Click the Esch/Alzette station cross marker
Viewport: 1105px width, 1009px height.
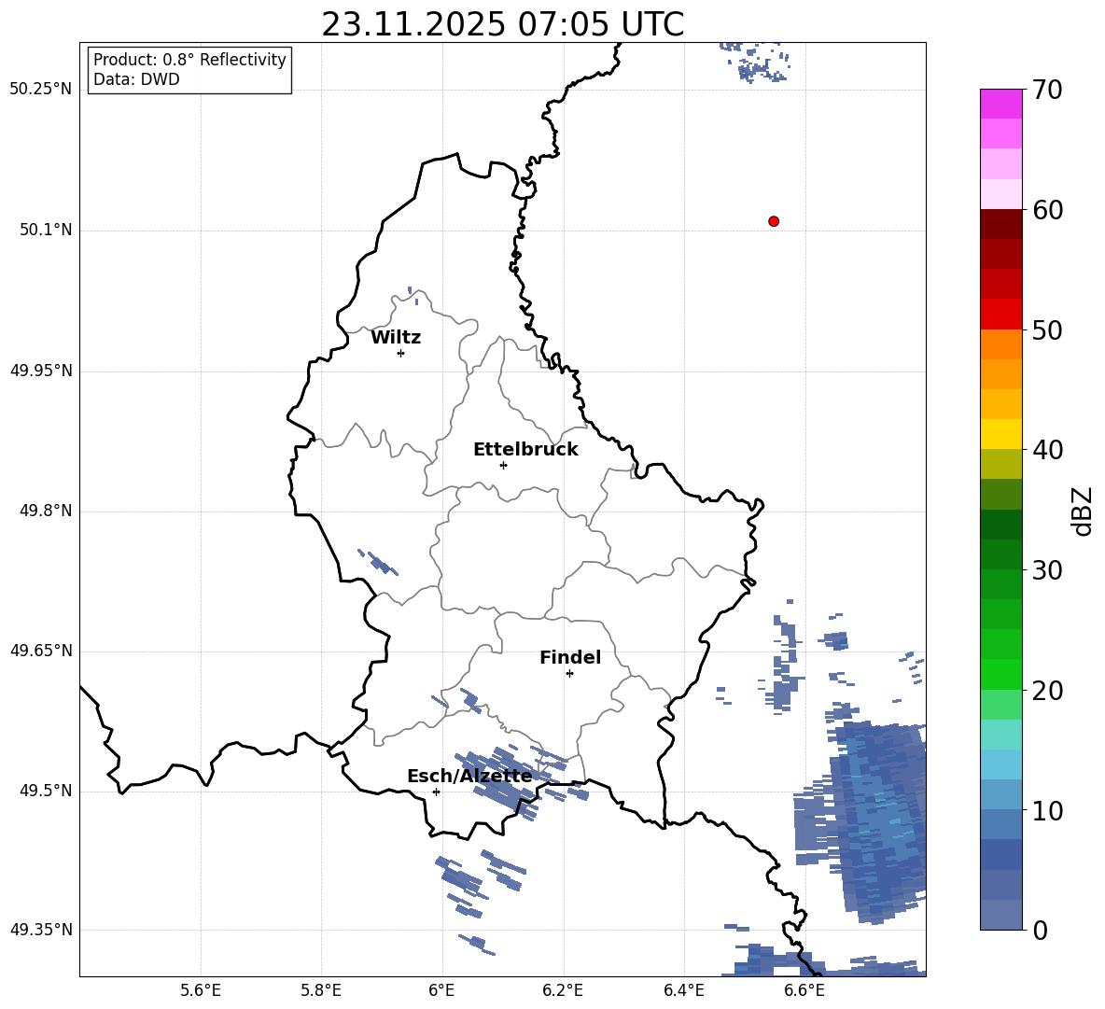coord(436,792)
